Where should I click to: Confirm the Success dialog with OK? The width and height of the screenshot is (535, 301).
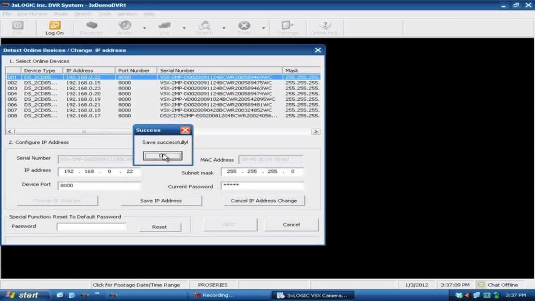pyautogui.click(x=163, y=156)
